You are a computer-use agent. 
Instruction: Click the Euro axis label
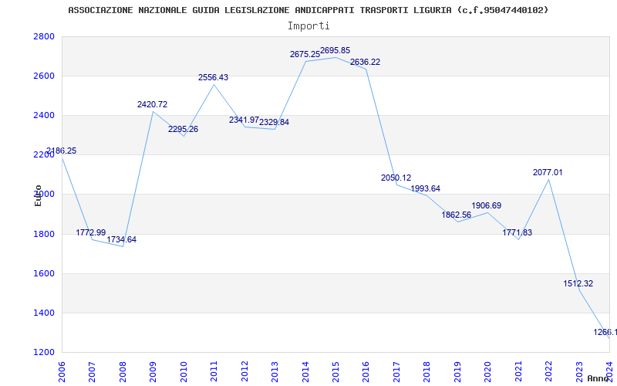tap(38, 196)
